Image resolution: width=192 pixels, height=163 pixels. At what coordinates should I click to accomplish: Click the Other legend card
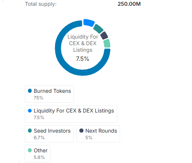pyautogui.click(x=37, y=154)
